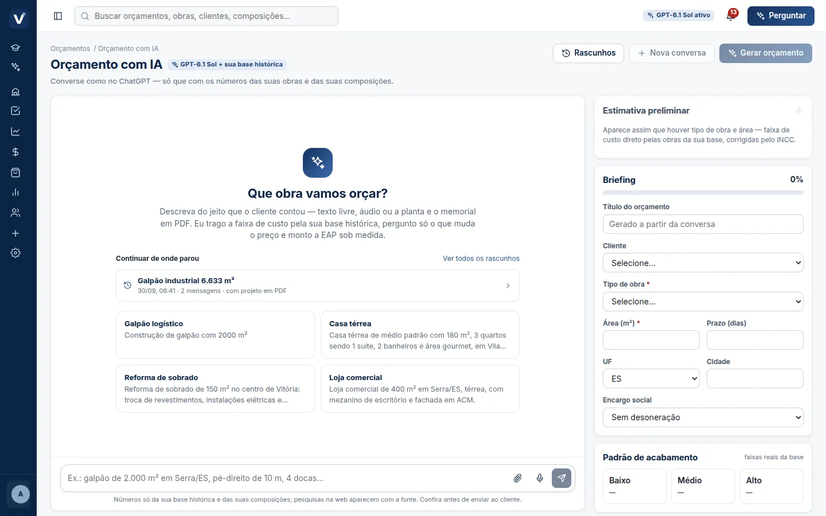Start a Nova conversa
The height and width of the screenshot is (516, 826).
tap(672, 53)
